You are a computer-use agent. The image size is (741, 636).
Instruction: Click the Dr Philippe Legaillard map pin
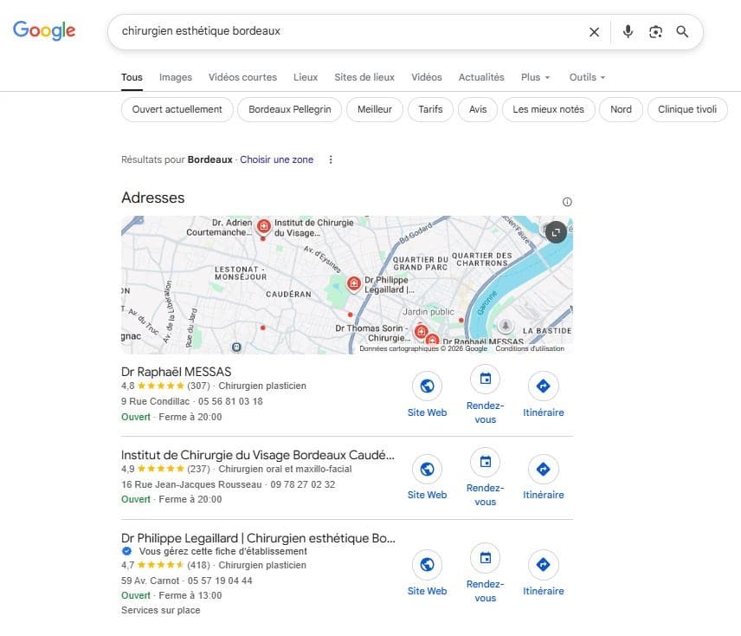pos(354,283)
